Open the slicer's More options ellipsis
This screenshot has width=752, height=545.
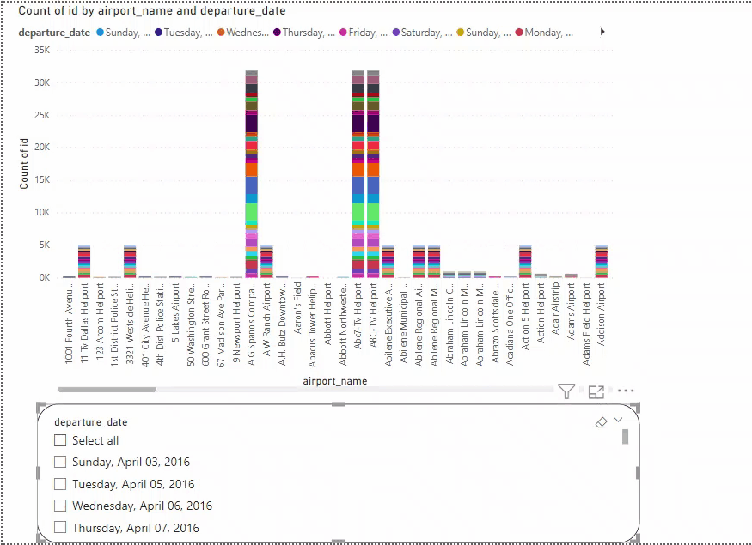tap(626, 391)
